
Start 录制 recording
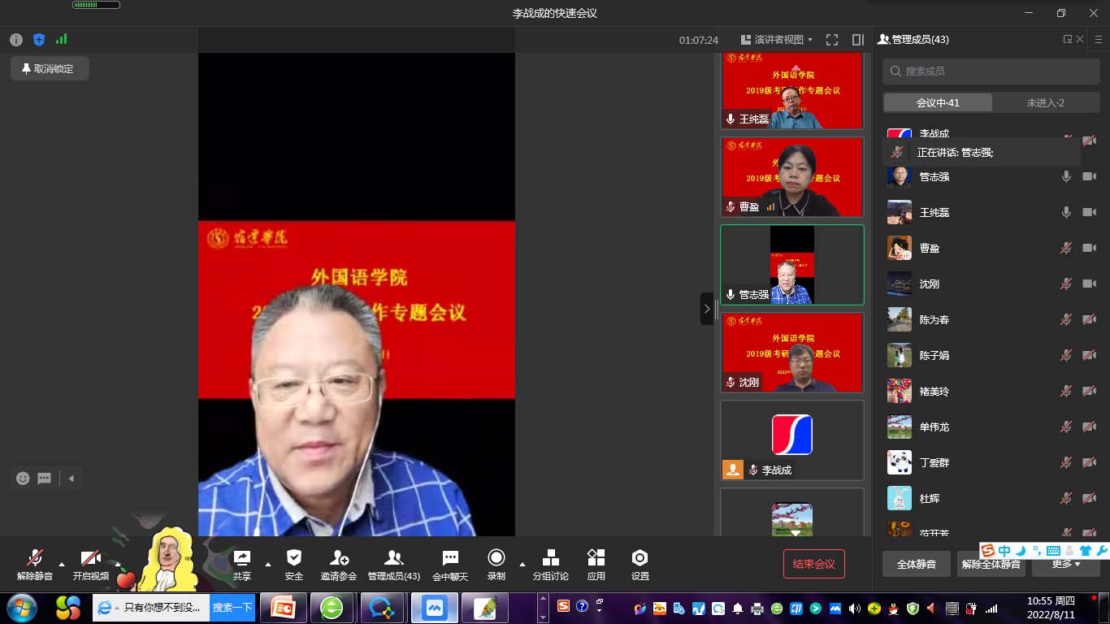coord(496,558)
